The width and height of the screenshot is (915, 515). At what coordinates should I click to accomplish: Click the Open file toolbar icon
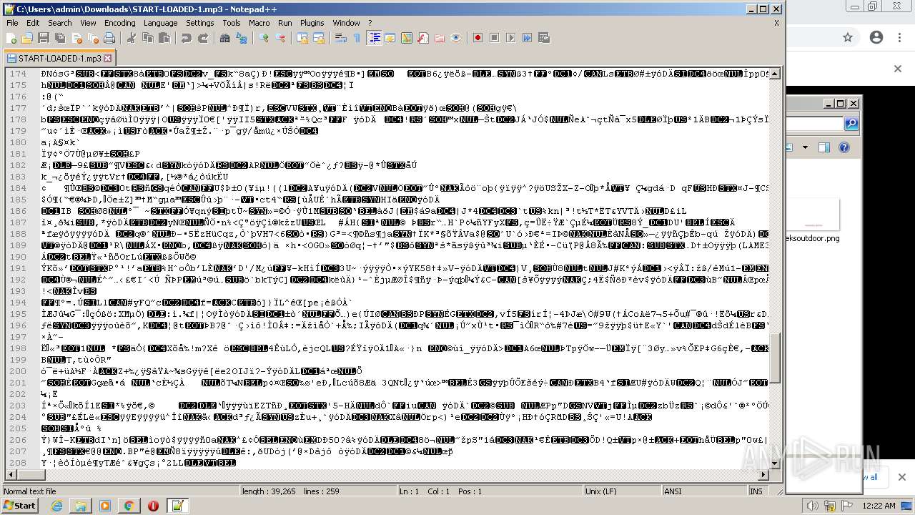point(27,38)
